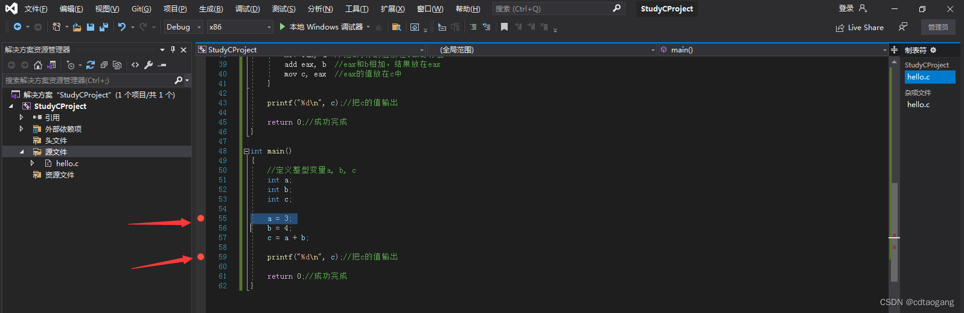Image resolution: width=964 pixels, height=313 pixels.
Task: Click the editor vertical scrollbar thumb
Action: click(894, 232)
